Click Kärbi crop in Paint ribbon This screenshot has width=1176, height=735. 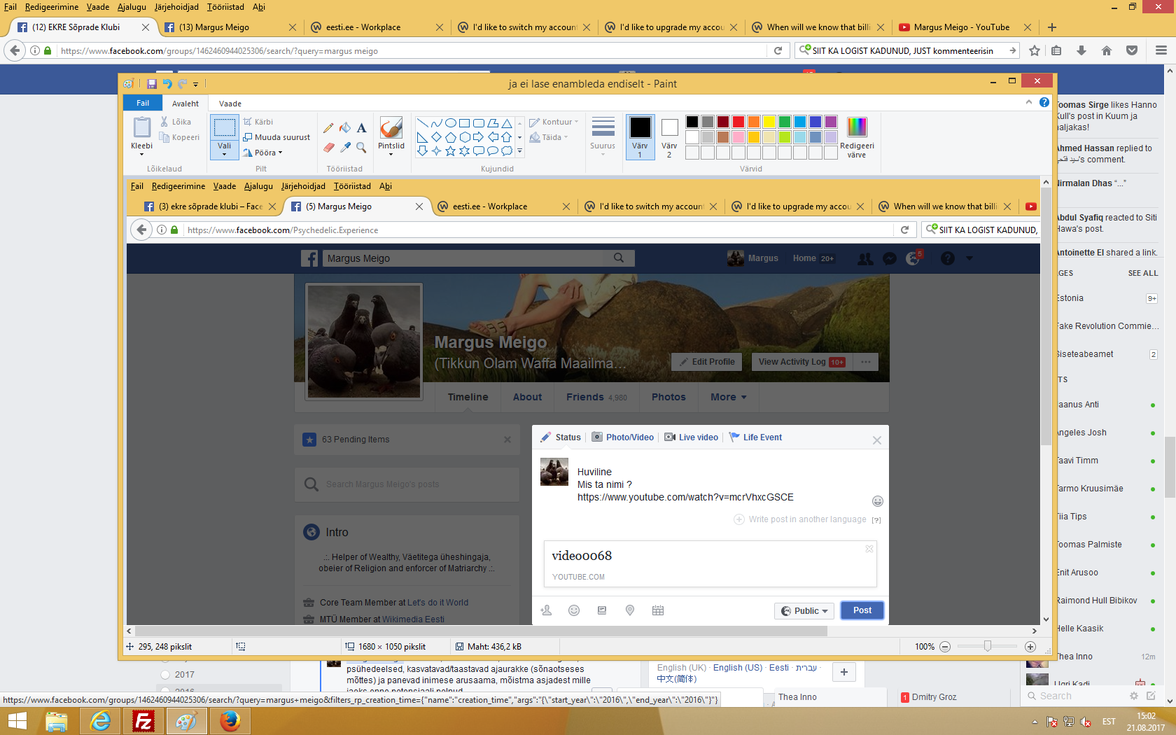[x=258, y=122]
